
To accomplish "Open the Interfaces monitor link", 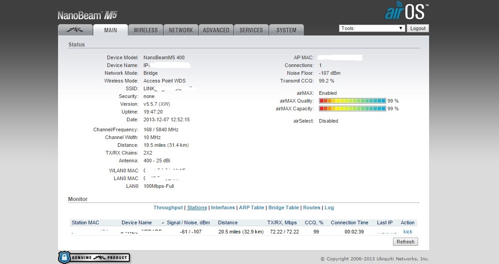I will click(223, 207).
